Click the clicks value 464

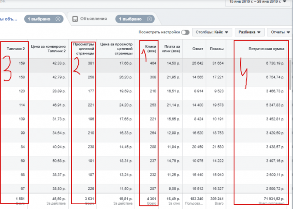153,64
